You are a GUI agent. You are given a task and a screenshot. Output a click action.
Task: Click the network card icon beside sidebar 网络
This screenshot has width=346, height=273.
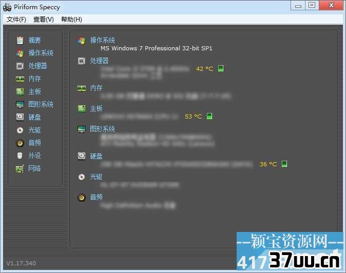pyautogui.click(x=20, y=169)
